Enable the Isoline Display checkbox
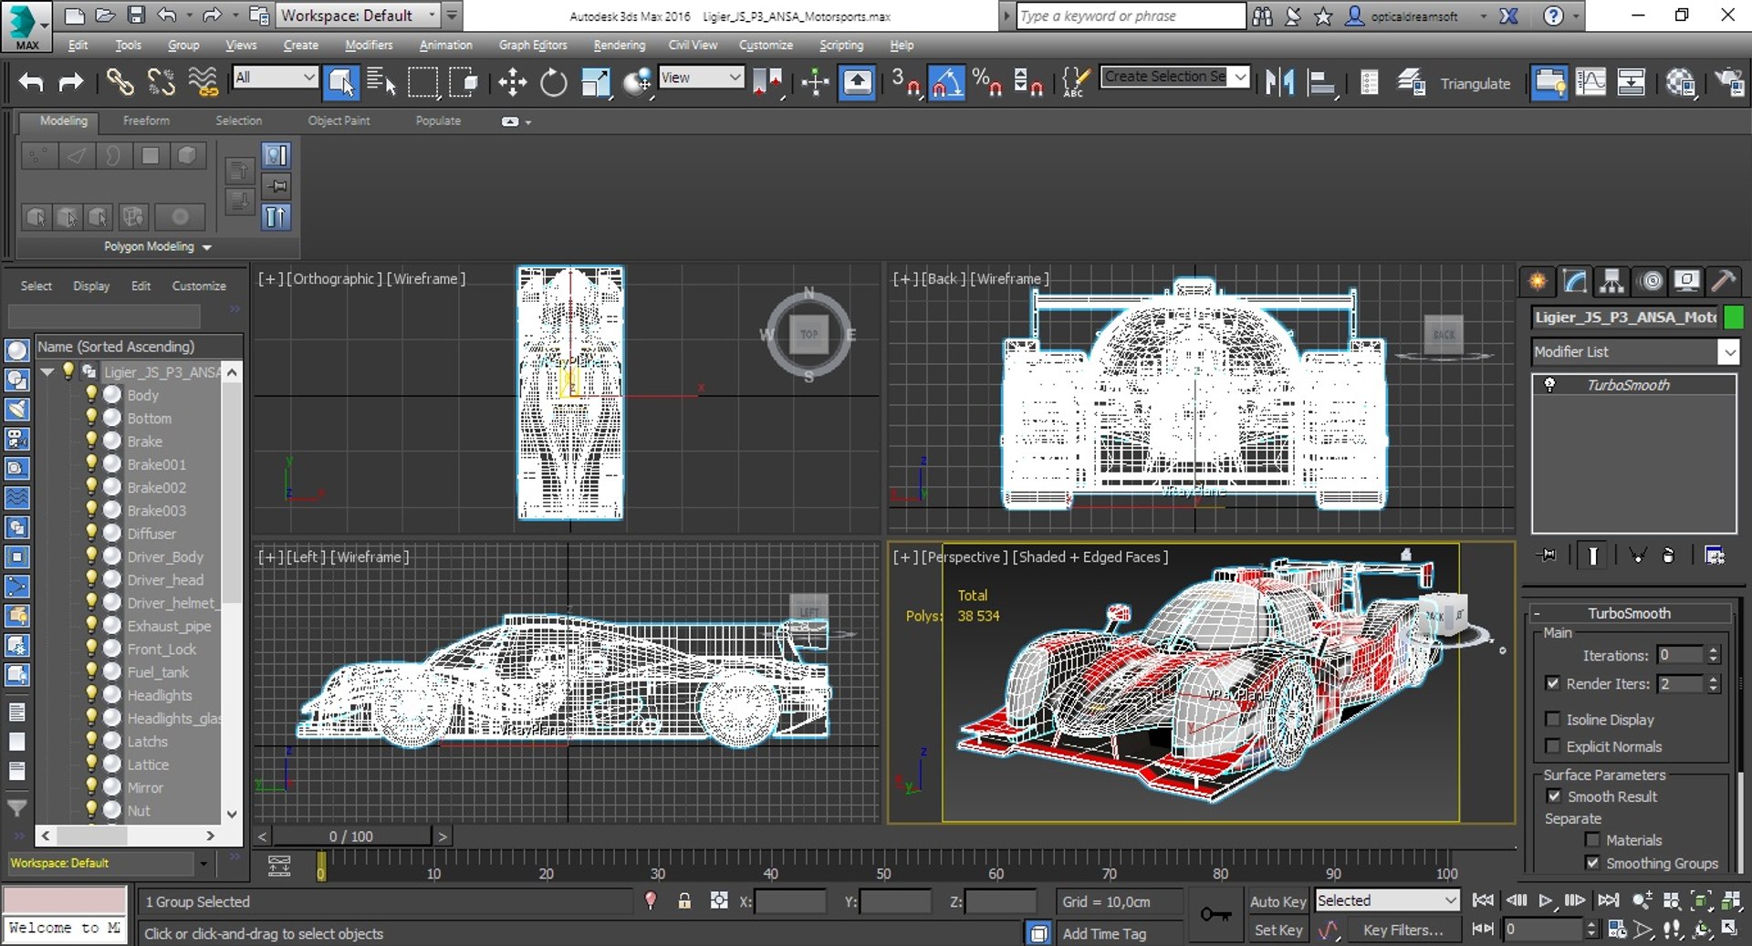The width and height of the screenshot is (1752, 946). pos(1552,719)
